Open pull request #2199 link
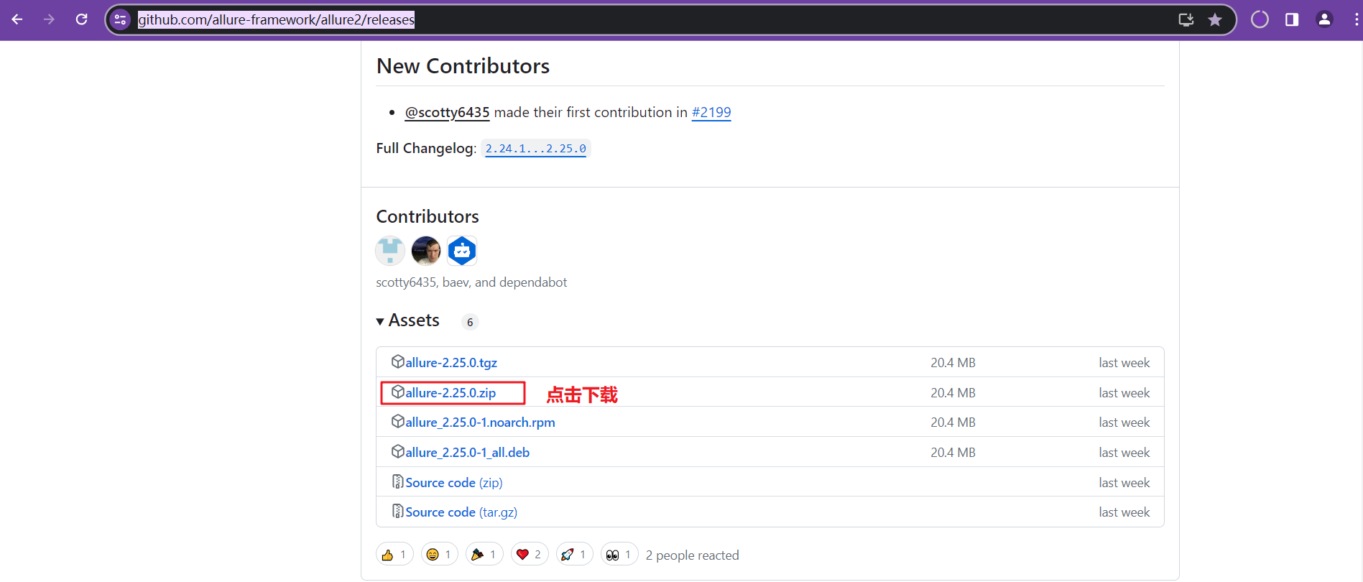This screenshot has height=582, width=1363. click(x=711, y=112)
